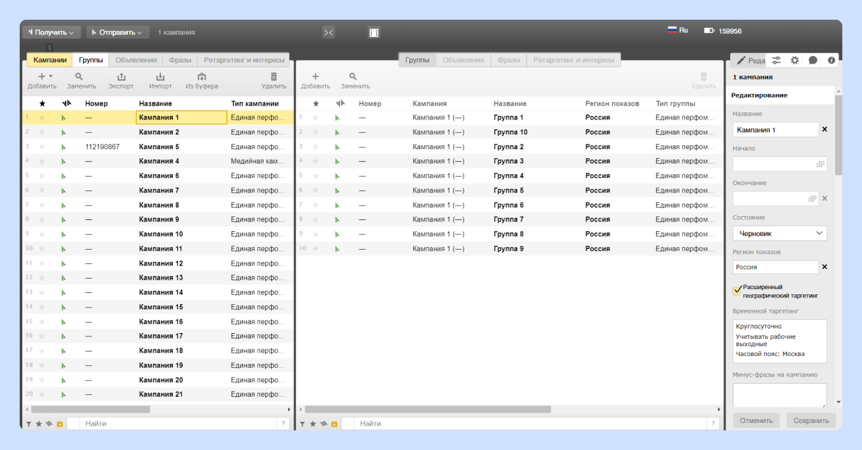Click the star column header in groups table
Screen dimensions: 862x450
[x=316, y=103]
